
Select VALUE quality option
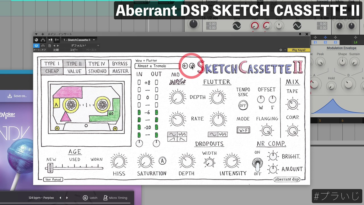pos(74,71)
